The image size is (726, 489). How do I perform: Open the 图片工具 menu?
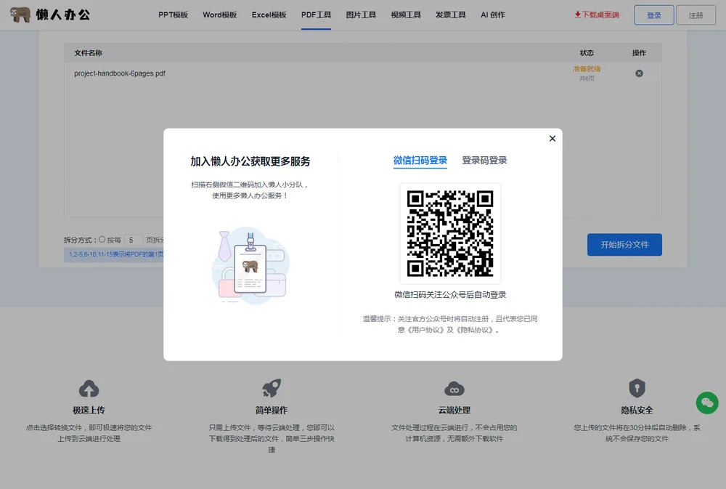361,15
